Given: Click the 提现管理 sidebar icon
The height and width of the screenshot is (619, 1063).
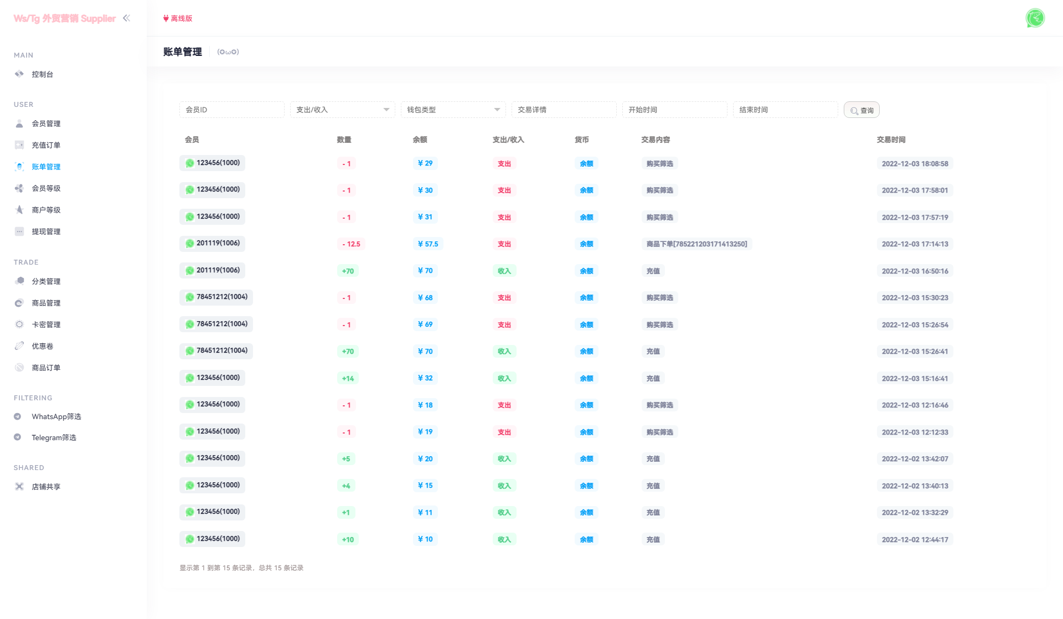Looking at the screenshot, I should click(19, 231).
